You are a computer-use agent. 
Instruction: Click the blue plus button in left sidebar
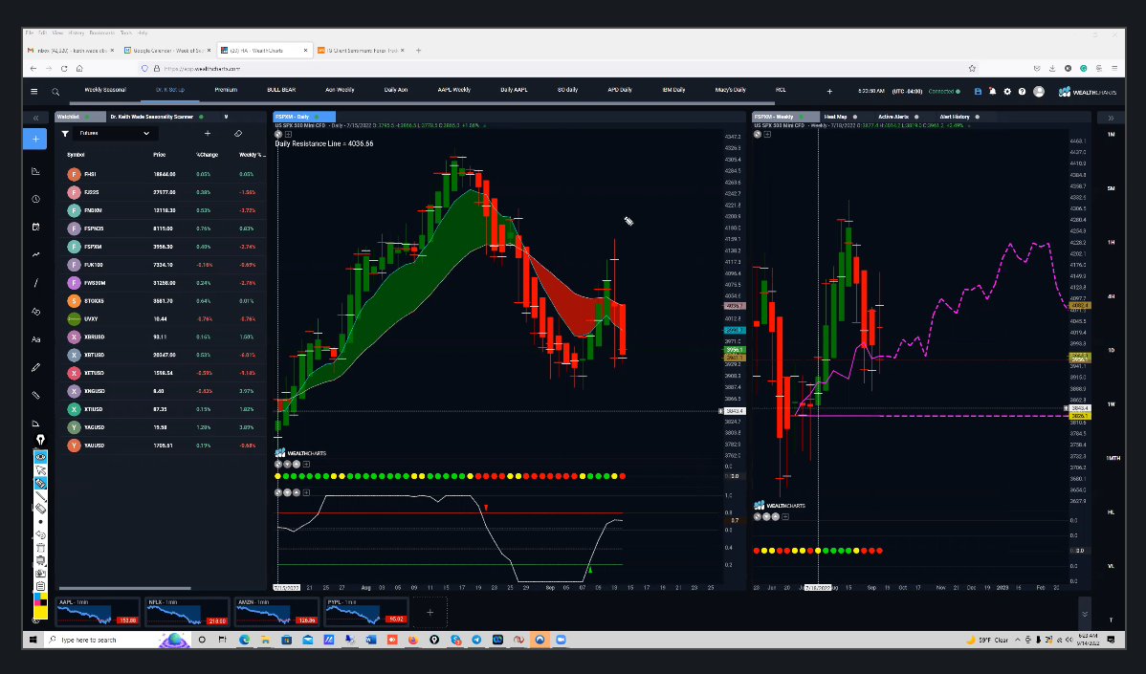(x=35, y=139)
